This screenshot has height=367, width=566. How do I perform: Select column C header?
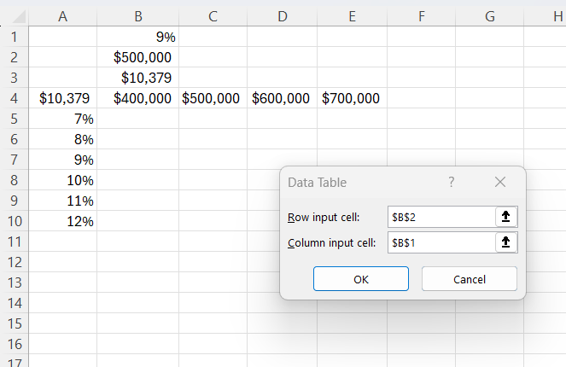(213, 16)
